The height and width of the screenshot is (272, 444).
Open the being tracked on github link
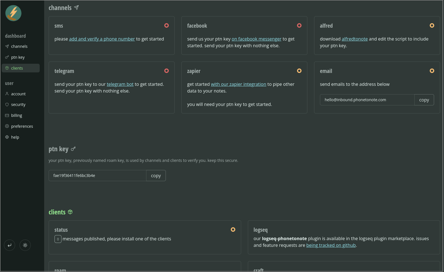331,245
